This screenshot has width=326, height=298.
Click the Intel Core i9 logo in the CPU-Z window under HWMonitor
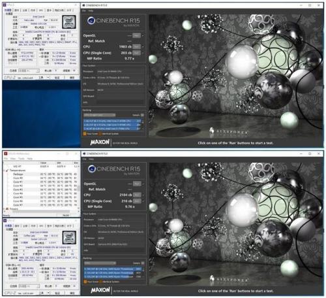click(x=69, y=237)
